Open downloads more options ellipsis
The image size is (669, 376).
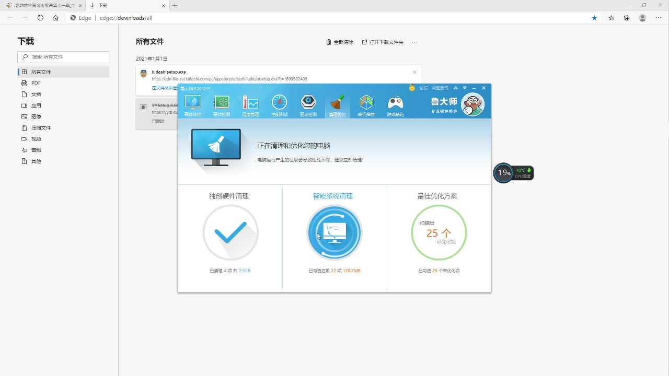tap(414, 42)
